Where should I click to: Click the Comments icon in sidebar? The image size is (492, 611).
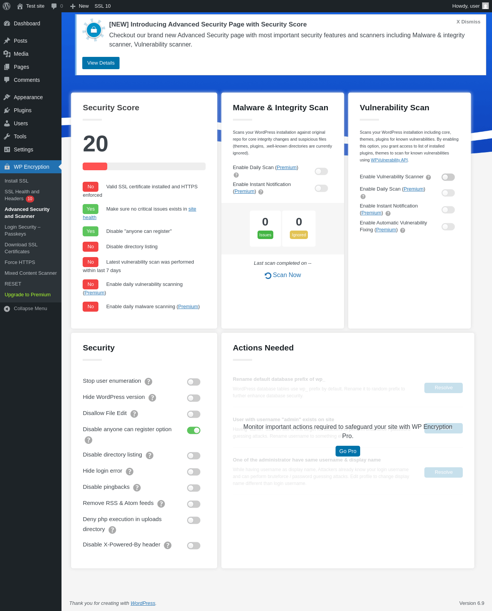click(7, 80)
